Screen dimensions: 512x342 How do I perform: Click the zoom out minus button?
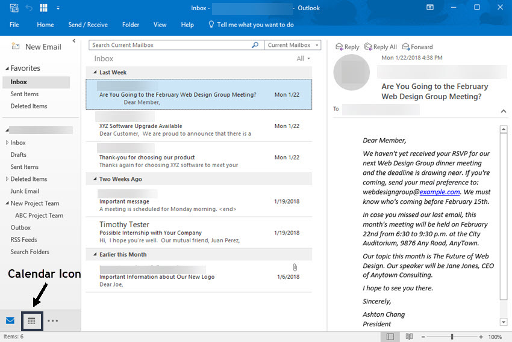[423, 337]
